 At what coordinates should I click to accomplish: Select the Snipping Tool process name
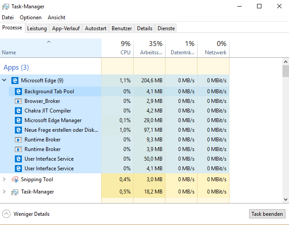pos(37,179)
